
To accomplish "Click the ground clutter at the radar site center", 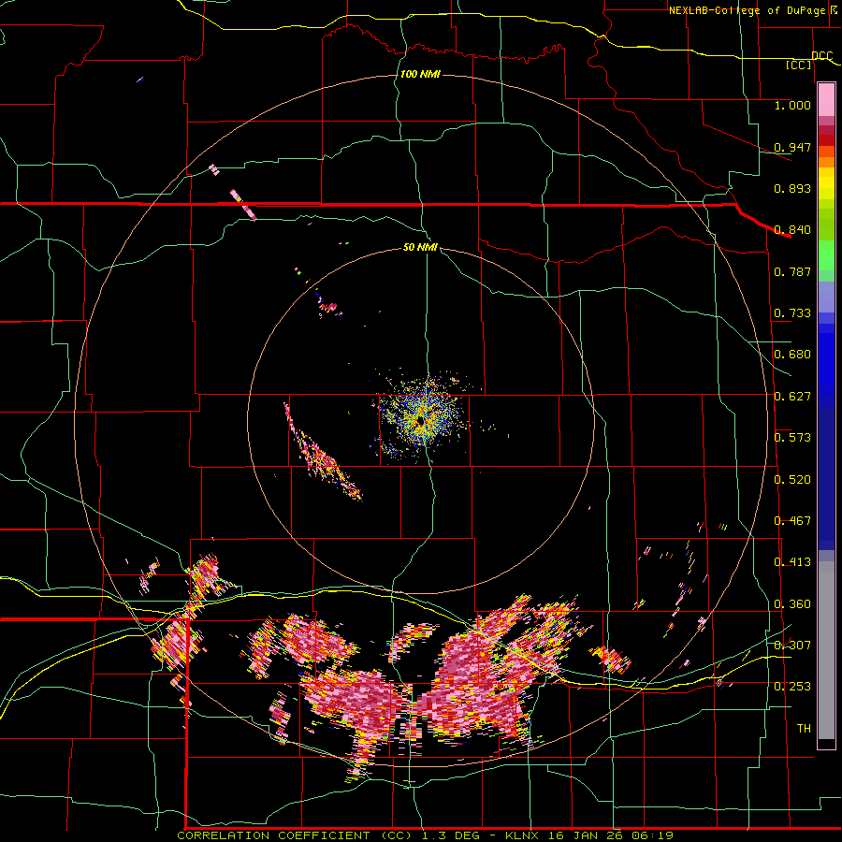I will coord(421,420).
